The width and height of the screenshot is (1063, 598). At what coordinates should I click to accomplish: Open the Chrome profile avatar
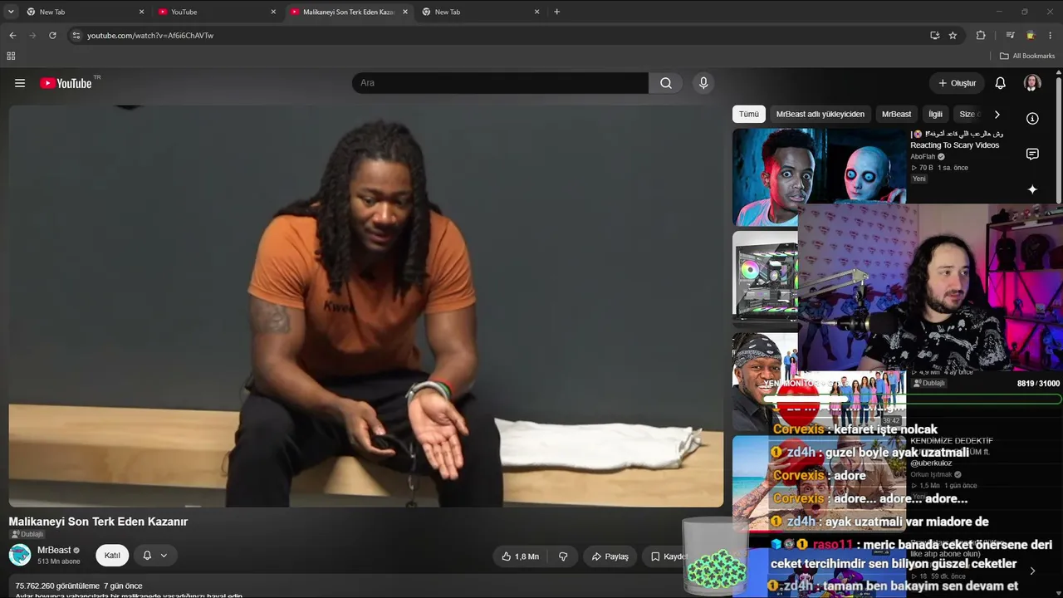1031,36
